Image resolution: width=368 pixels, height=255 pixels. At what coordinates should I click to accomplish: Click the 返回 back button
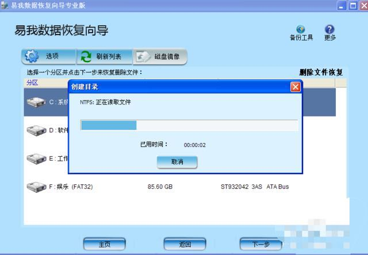[x=185, y=244]
